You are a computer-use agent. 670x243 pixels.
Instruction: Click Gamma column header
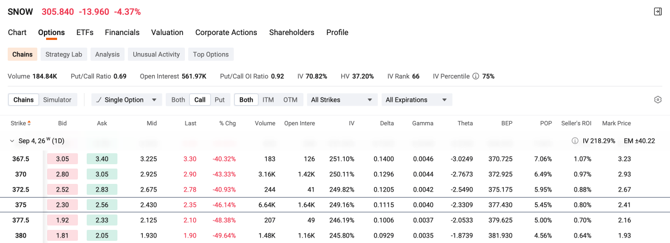pos(423,123)
